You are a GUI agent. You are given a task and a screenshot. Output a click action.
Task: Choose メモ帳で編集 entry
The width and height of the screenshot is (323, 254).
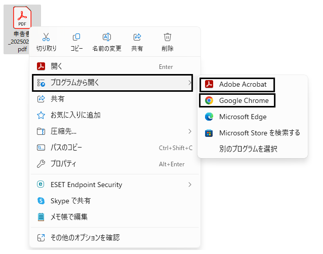point(115,217)
